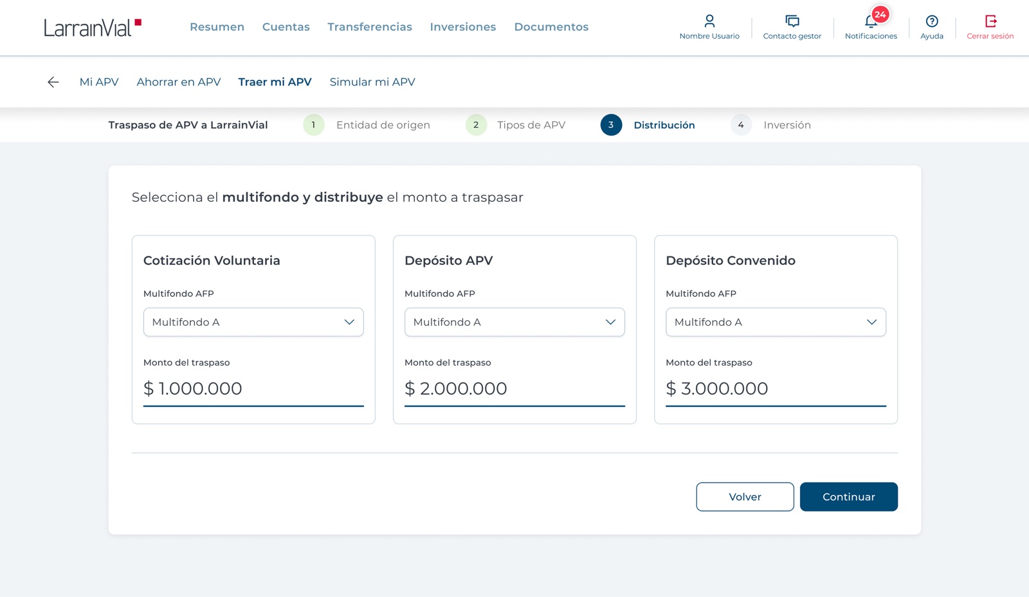Click the notification badge showing 24
This screenshot has width=1029, height=597.
click(880, 14)
